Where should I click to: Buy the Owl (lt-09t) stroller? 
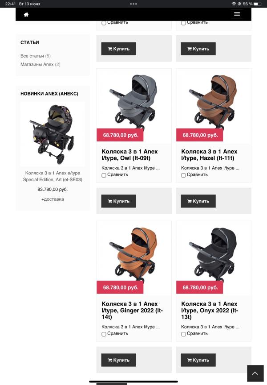[x=118, y=201]
